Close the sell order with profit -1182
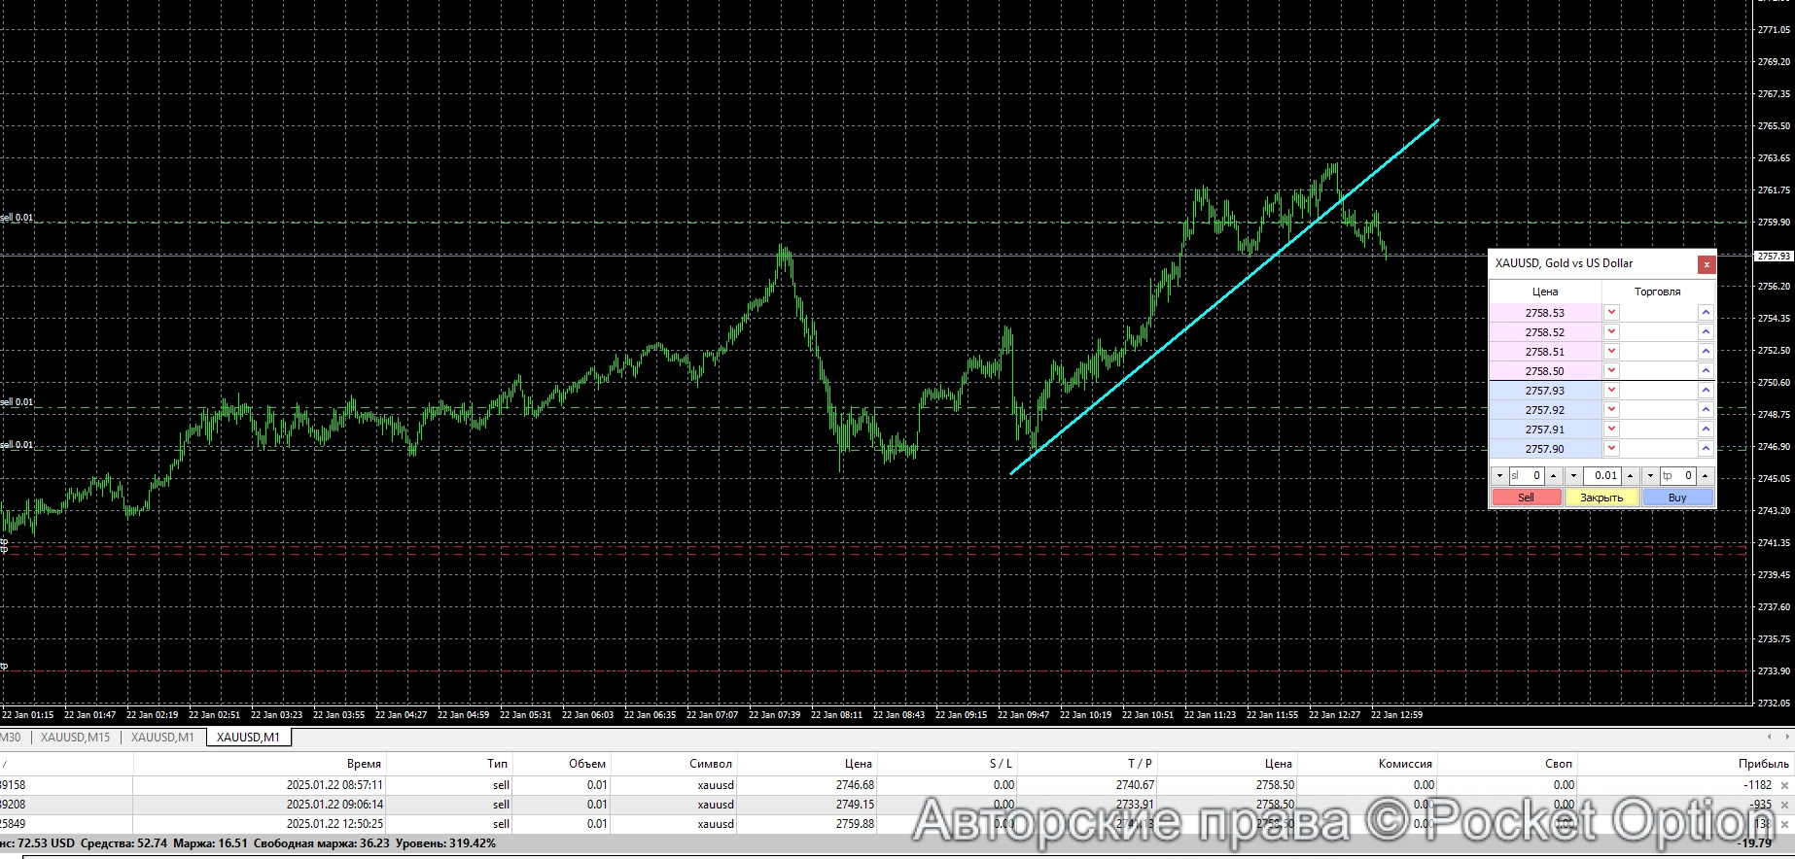 pyautogui.click(x=1784, y=785)
